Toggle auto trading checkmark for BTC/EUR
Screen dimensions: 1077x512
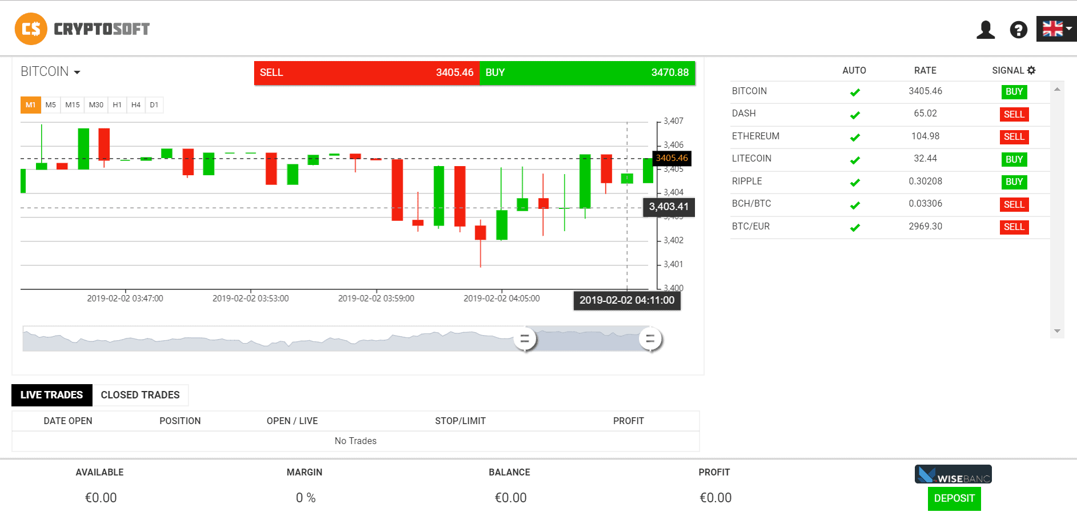pos(855,227)
